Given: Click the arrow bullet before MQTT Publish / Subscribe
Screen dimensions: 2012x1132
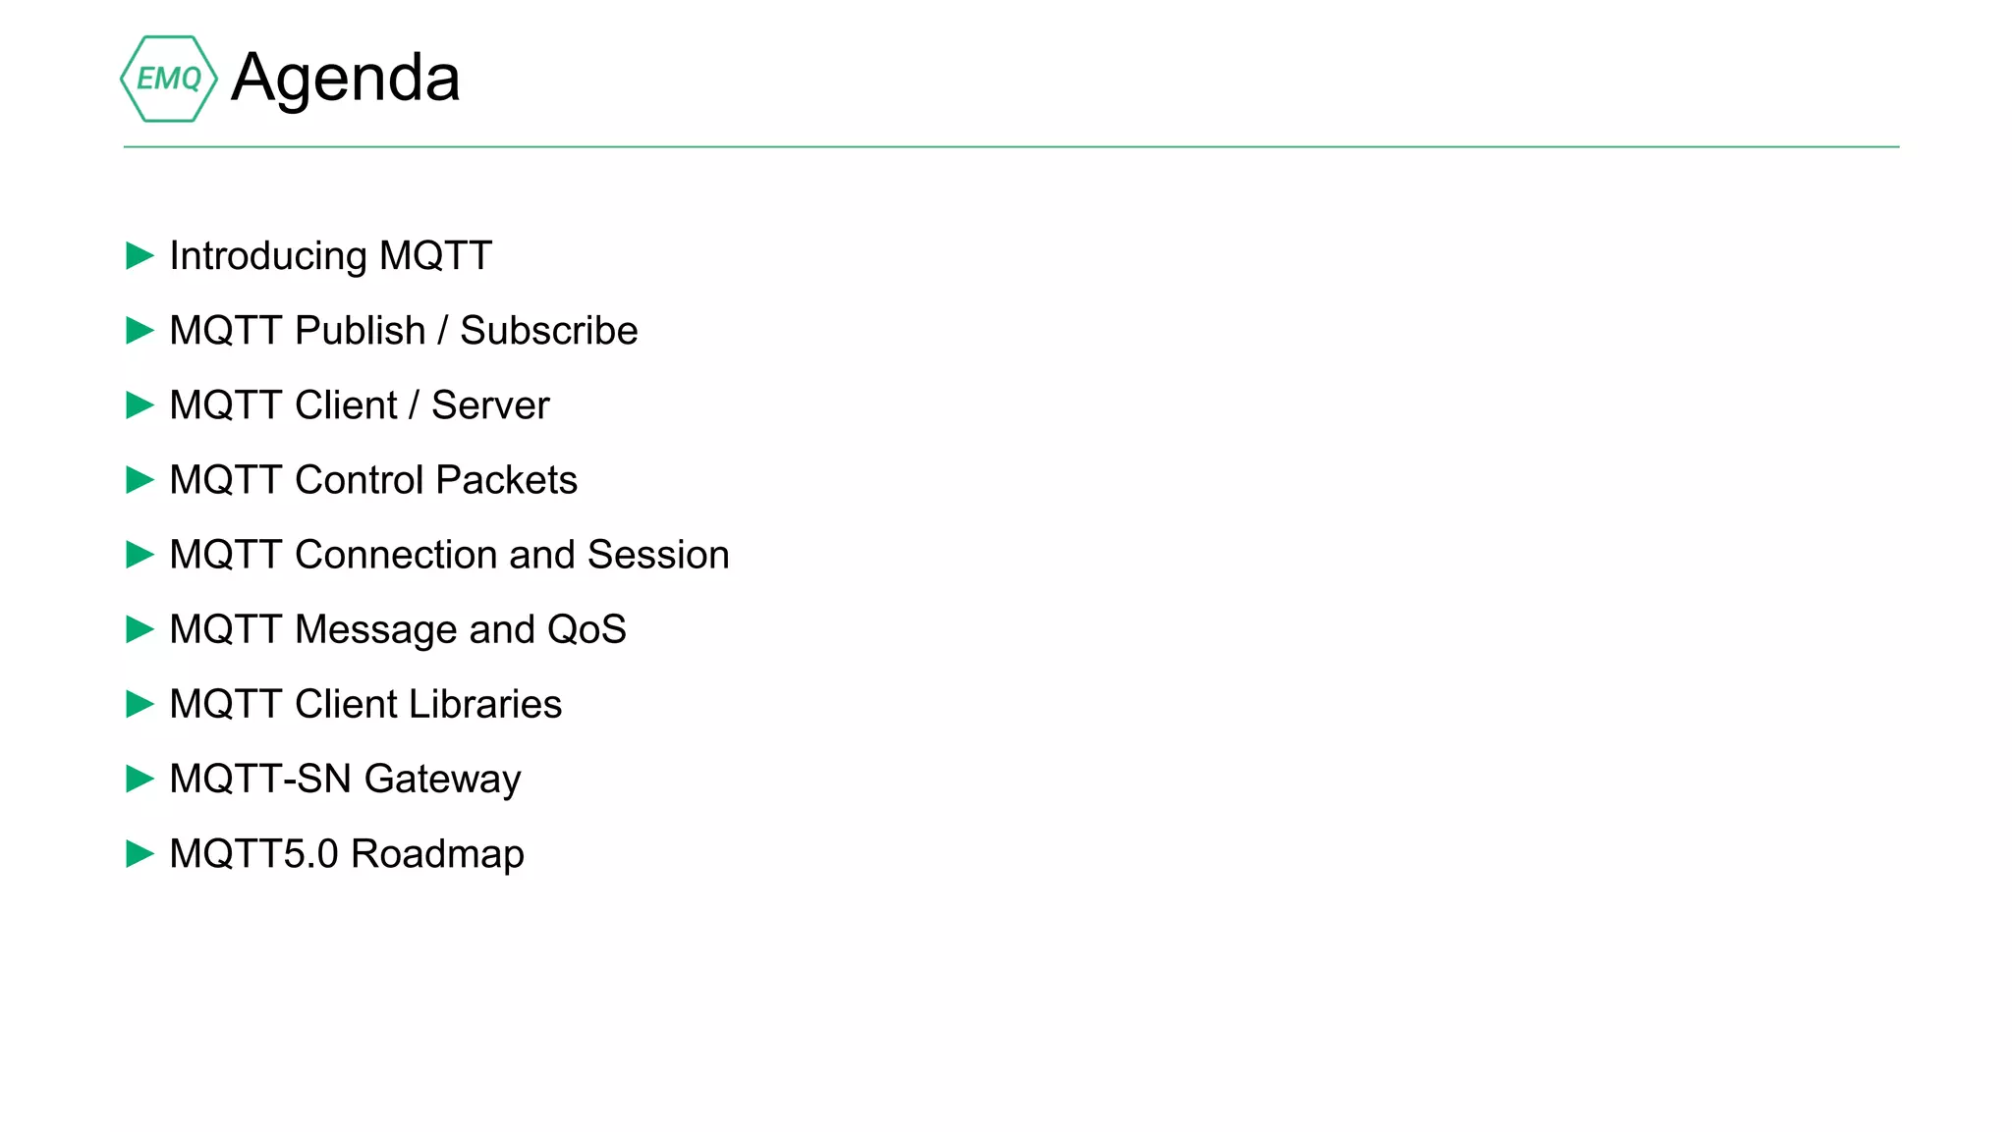Looking at the screenshot, I should click(x=140, y=331).
